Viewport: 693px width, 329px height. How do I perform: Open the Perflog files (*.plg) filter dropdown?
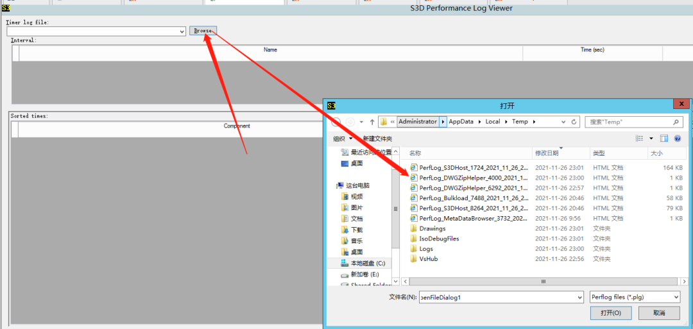coord(635,298)
